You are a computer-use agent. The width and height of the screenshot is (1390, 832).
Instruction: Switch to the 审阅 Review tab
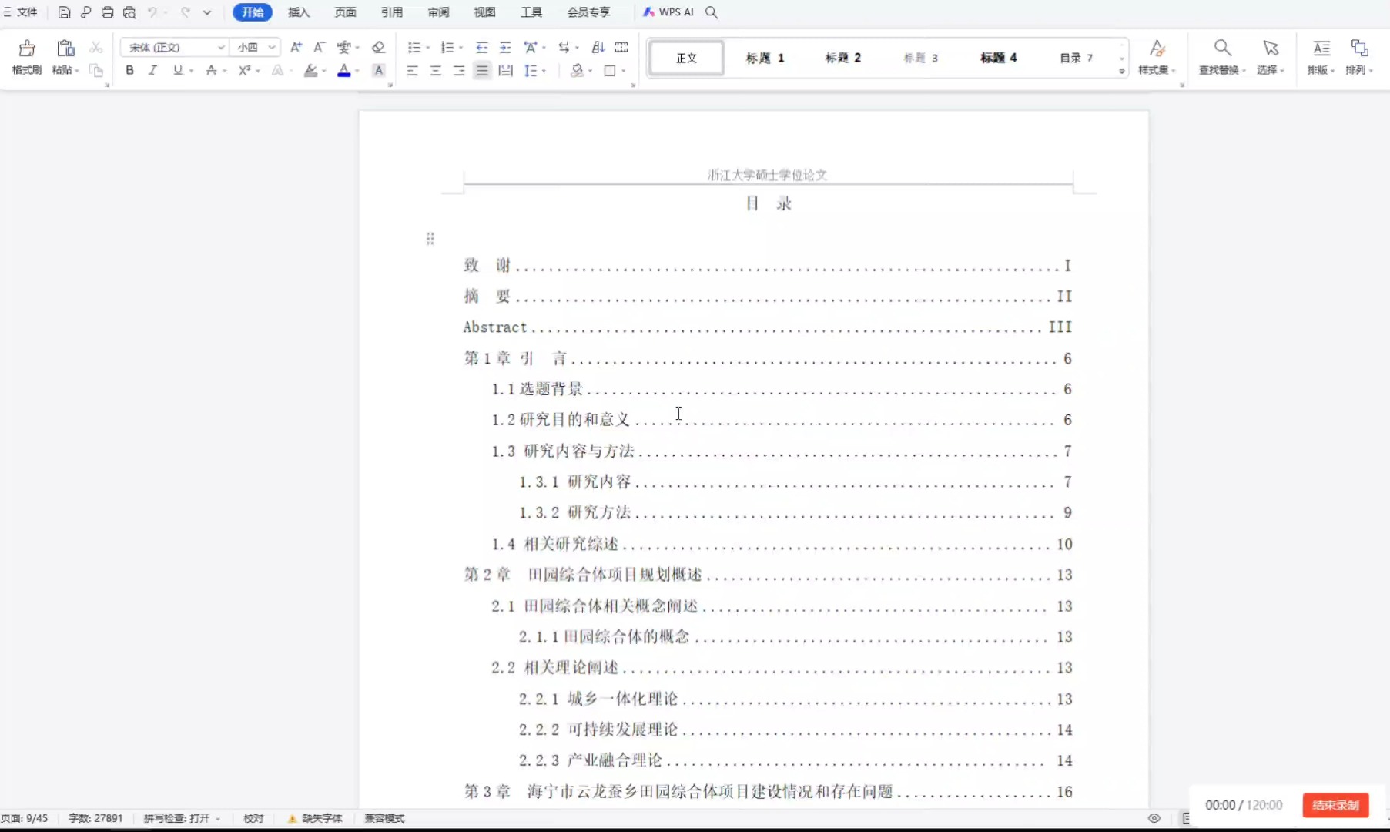438,12
